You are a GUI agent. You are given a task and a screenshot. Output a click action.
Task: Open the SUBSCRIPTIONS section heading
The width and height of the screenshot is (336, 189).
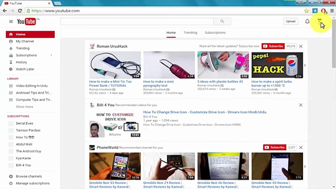tap(18, 116)
